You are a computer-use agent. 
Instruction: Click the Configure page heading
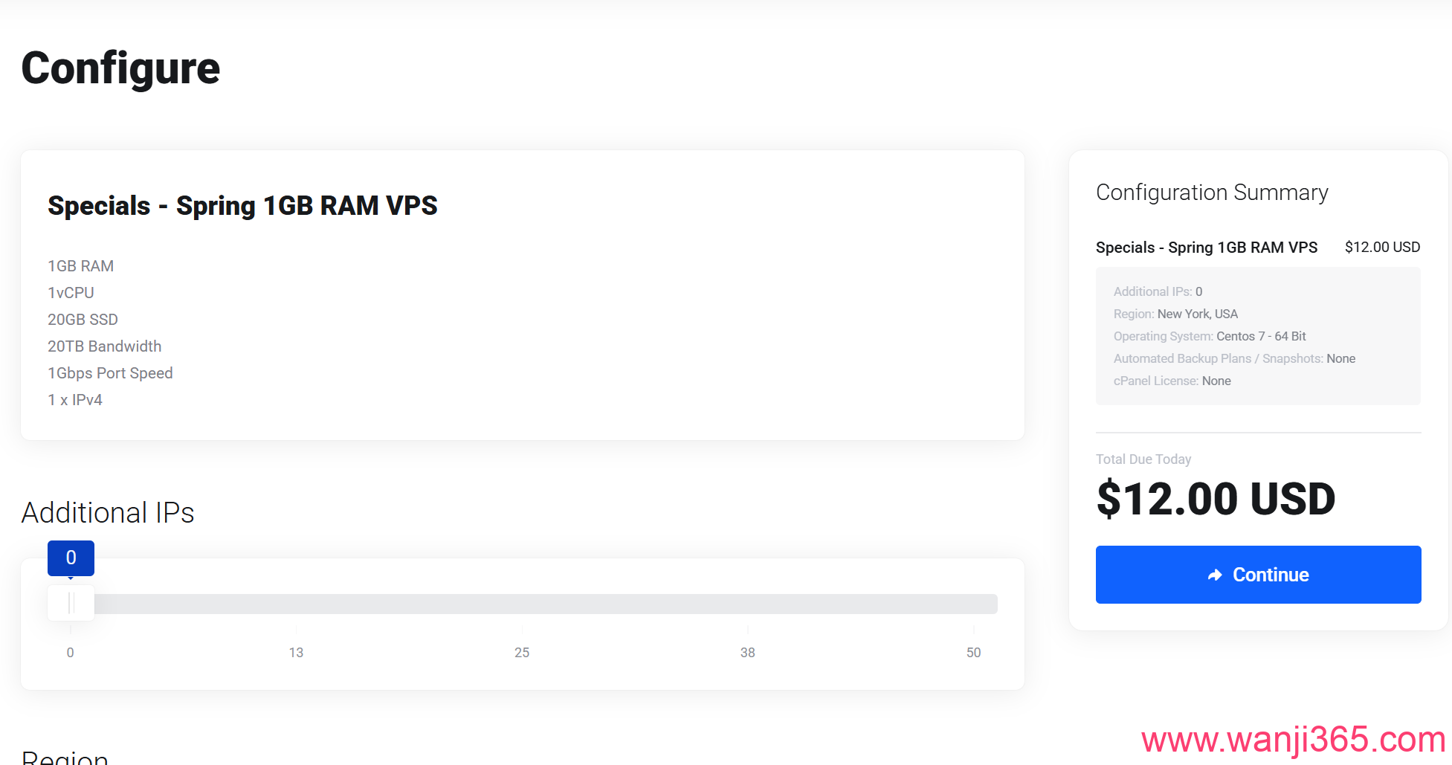pyautogui.click(x=120, y=68)
